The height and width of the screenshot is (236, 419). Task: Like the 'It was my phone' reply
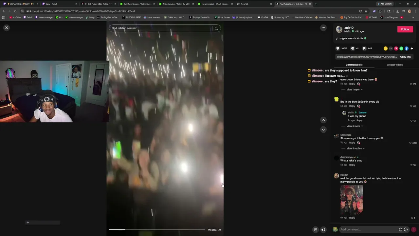pyautogui.click(x=412, y=121)
